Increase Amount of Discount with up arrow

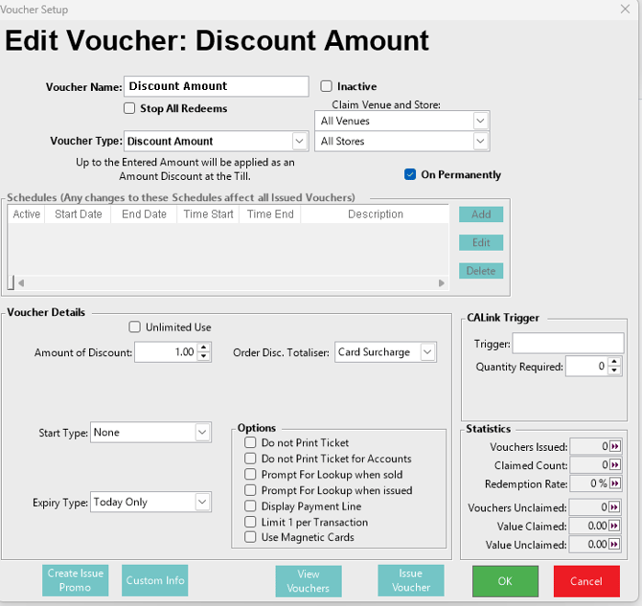point(204,348)
